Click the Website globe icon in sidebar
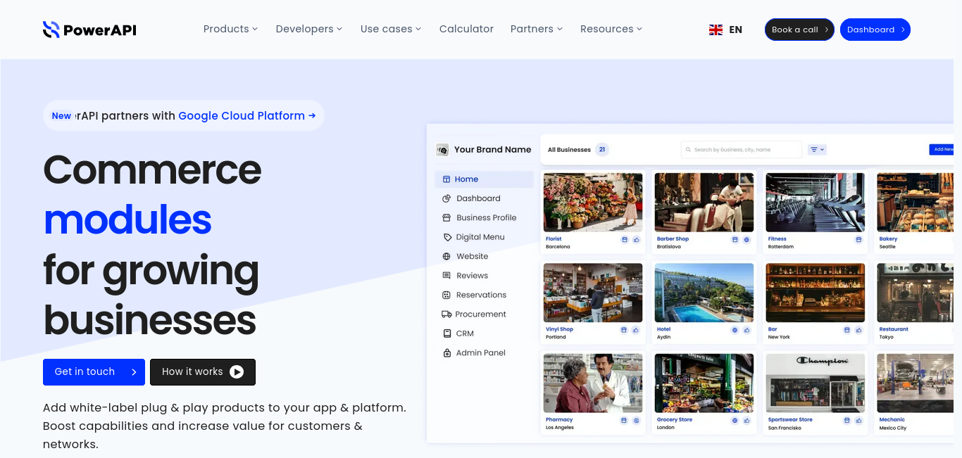 446,257
